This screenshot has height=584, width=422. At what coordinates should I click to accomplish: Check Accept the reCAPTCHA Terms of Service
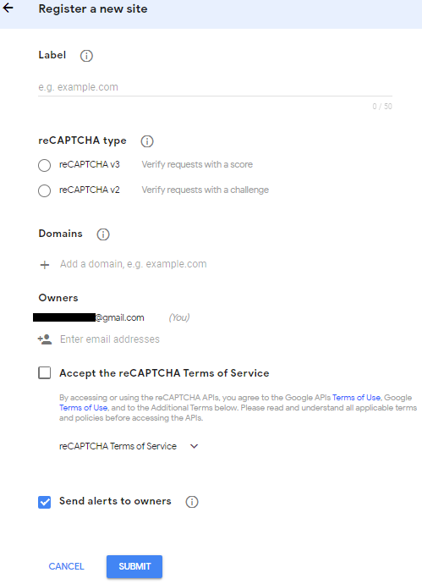click(45, 372)
